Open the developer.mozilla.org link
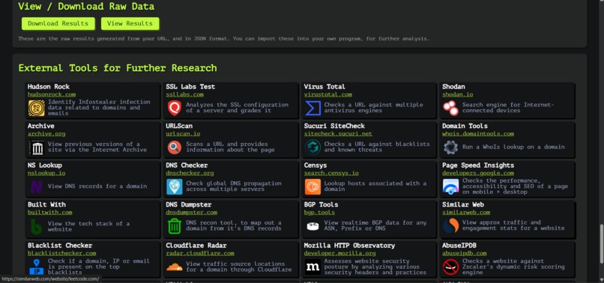The height and width of the screenshot is (283, 604). click(x=339, y=253)
